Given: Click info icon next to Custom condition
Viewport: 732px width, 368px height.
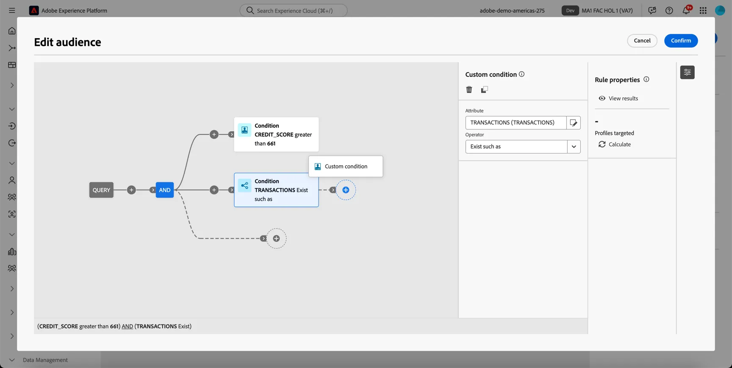Looking at the screenshot, I should pos(521,74).
